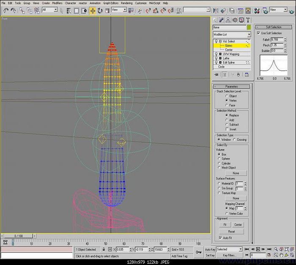Switch to the Utilities command panel
This screenshot has height=265, width=296.
pos(248,20)
